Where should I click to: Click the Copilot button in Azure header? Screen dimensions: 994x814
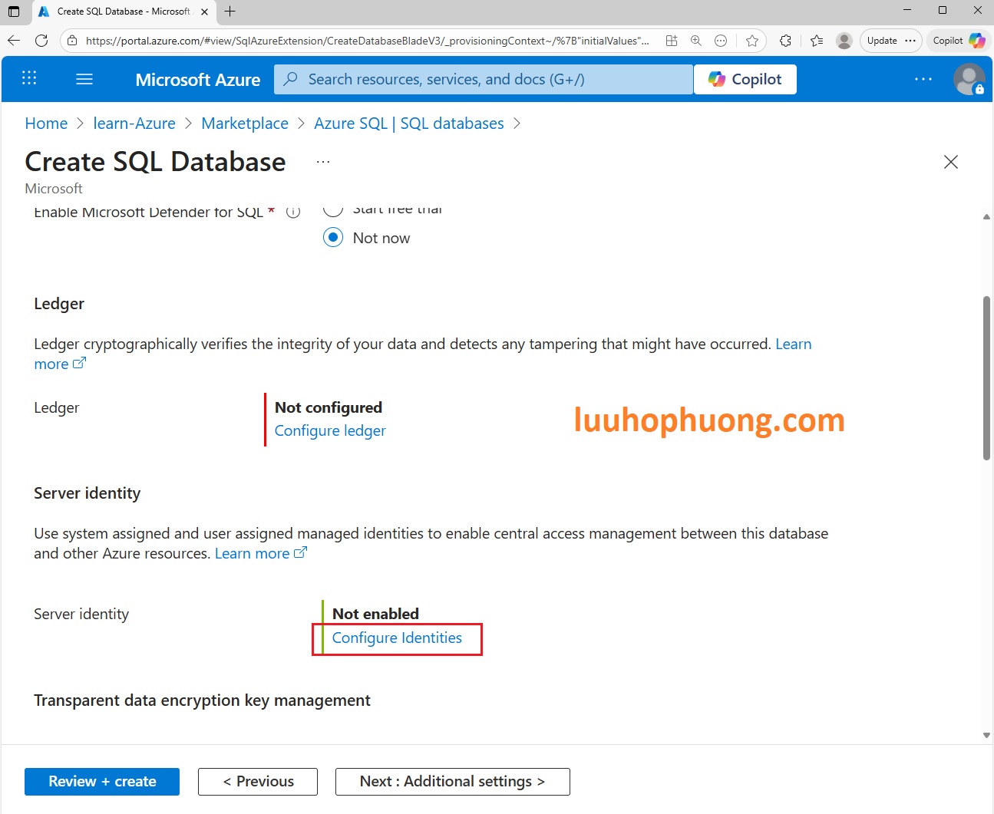tap(745, 79)
